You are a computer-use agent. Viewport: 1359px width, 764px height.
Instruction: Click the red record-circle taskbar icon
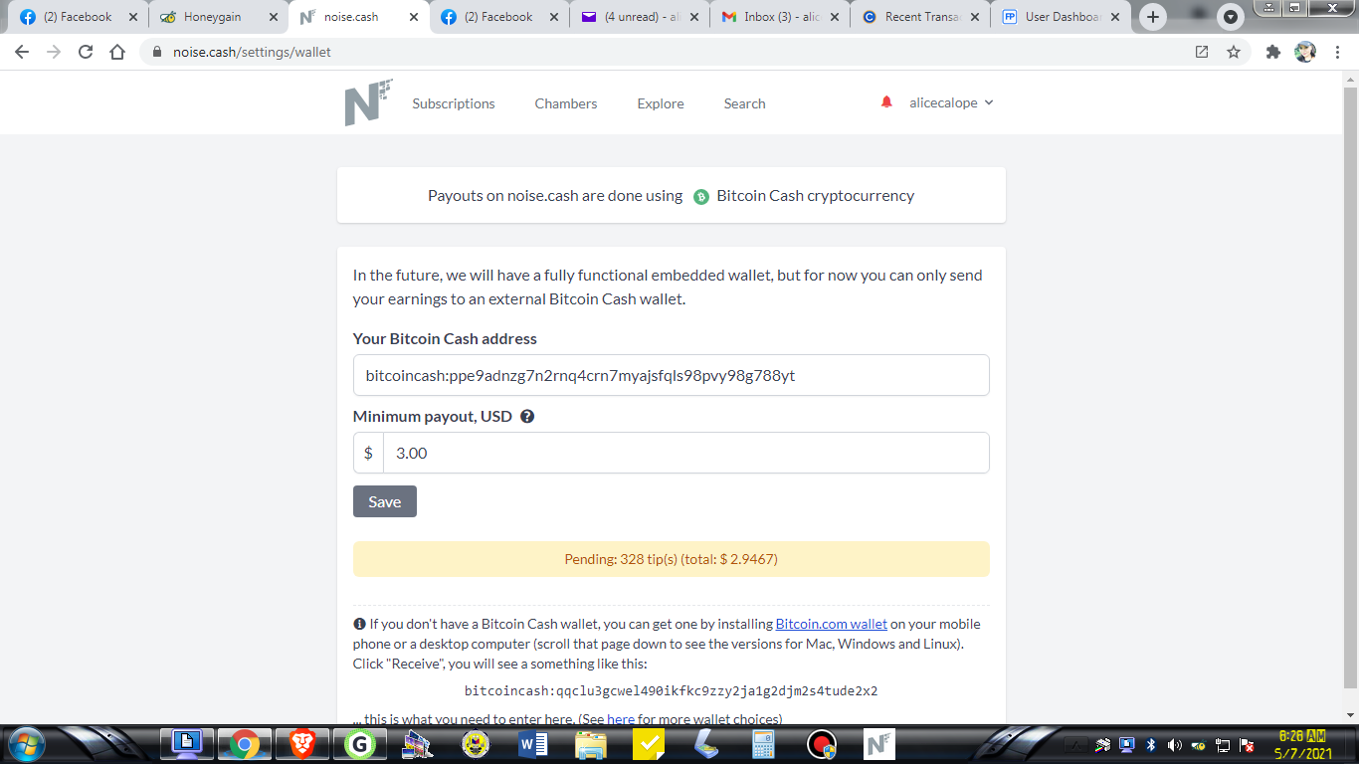pyautogui.click(x=822, y=744)
